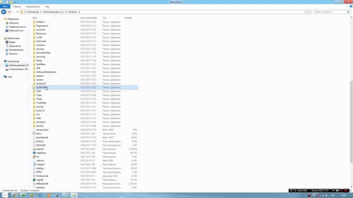Click the HelpPane application icon

tap(34, 153)
